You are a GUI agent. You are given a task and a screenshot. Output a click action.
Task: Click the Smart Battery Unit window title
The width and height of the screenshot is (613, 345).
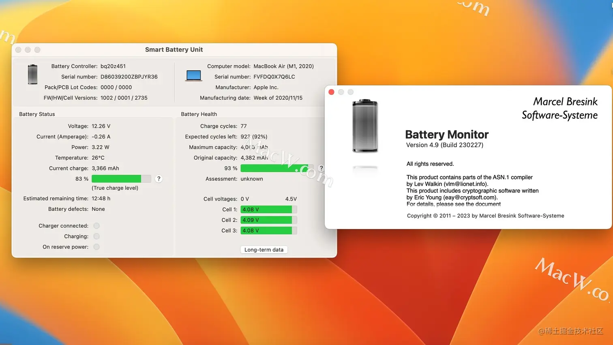point(174,49)
